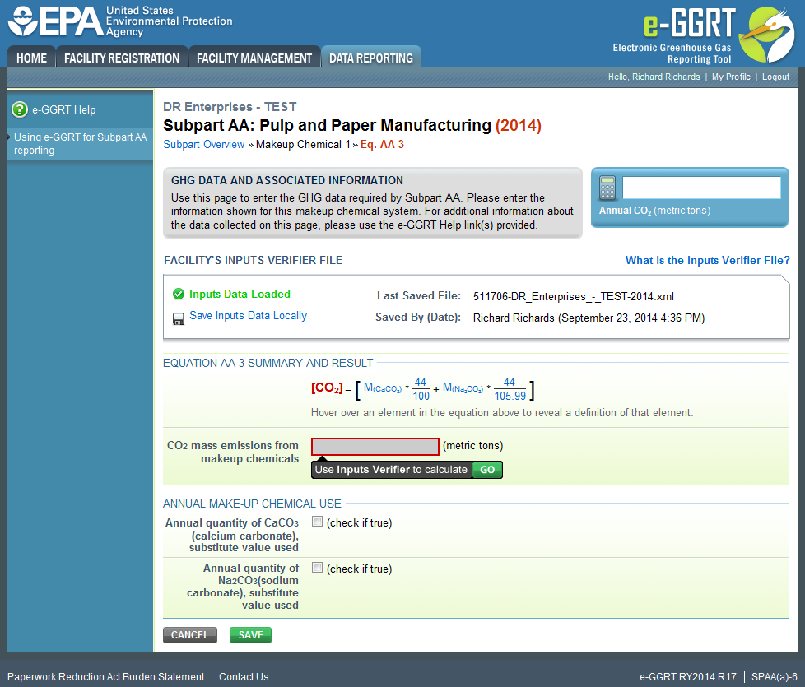Click the calculator icon beside Annual CO2
The width and height of the screenshot is (805, 687).
607,188
